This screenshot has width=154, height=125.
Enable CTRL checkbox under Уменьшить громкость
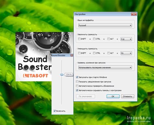94,53
